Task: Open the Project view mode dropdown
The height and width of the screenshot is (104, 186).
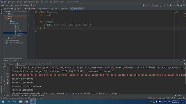Action: (x=7, y=9)
